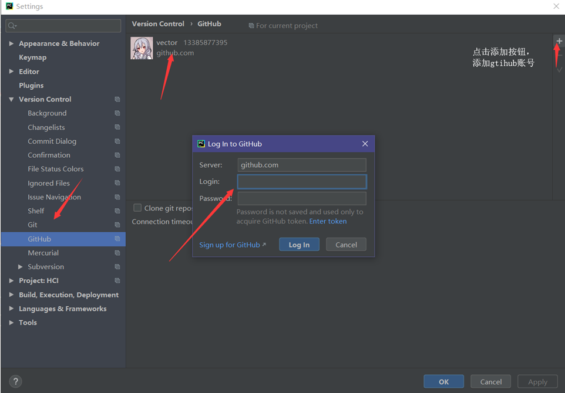
Task: Expand the Editor section
Action: click(11, 71)
